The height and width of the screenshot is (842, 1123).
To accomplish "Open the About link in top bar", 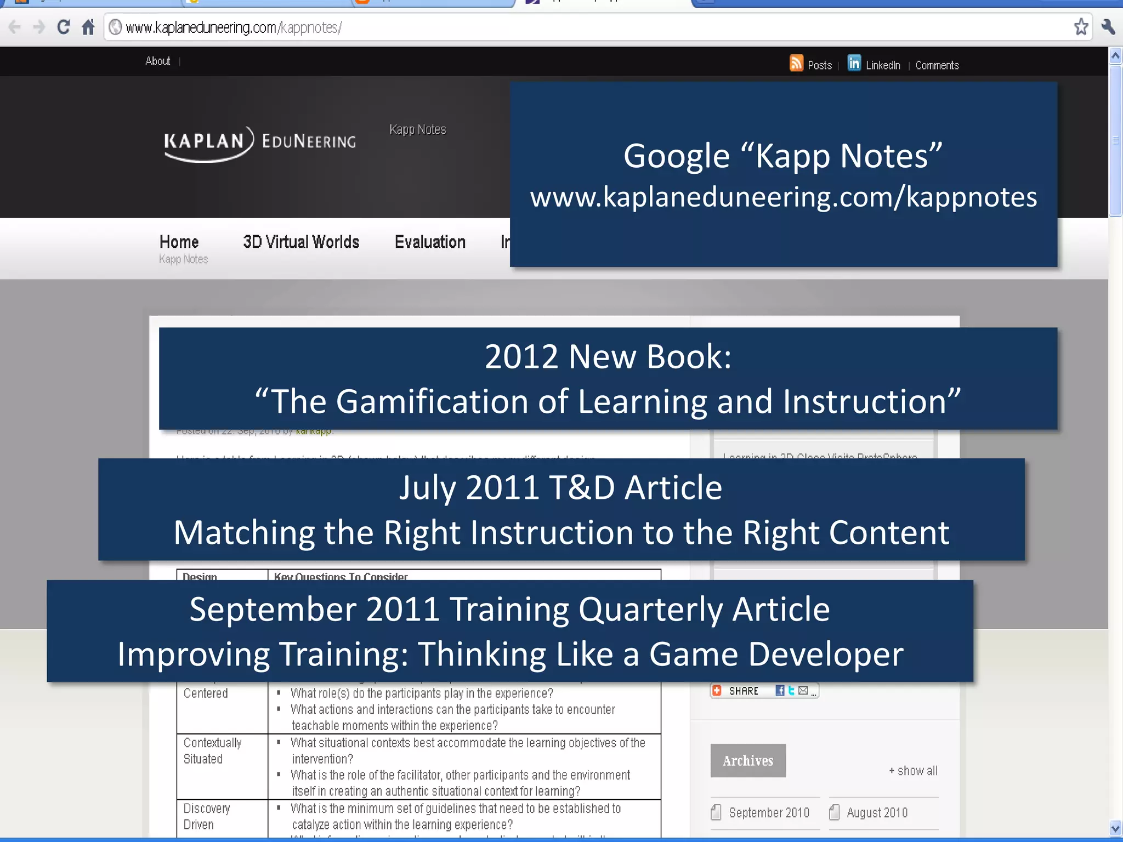I will (158, 61).
